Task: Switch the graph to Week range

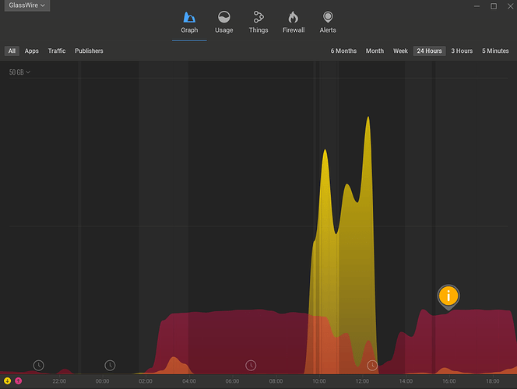Action: [400, 51]
